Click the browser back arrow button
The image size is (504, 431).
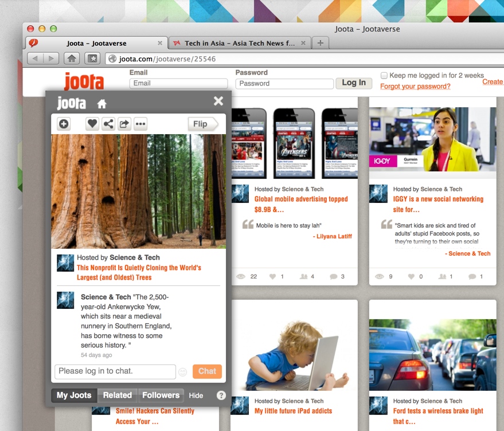35,58
